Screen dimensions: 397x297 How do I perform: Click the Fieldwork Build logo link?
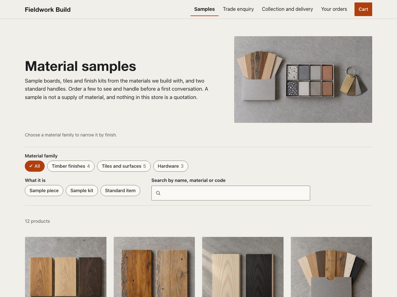point(48,10)
